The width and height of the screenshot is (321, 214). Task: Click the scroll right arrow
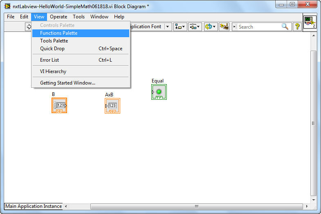tap(307, 206)
